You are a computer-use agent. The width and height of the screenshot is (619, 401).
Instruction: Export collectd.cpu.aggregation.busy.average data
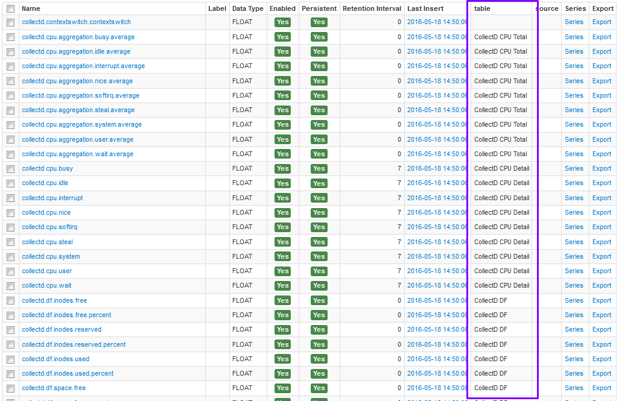click(602, 37)
